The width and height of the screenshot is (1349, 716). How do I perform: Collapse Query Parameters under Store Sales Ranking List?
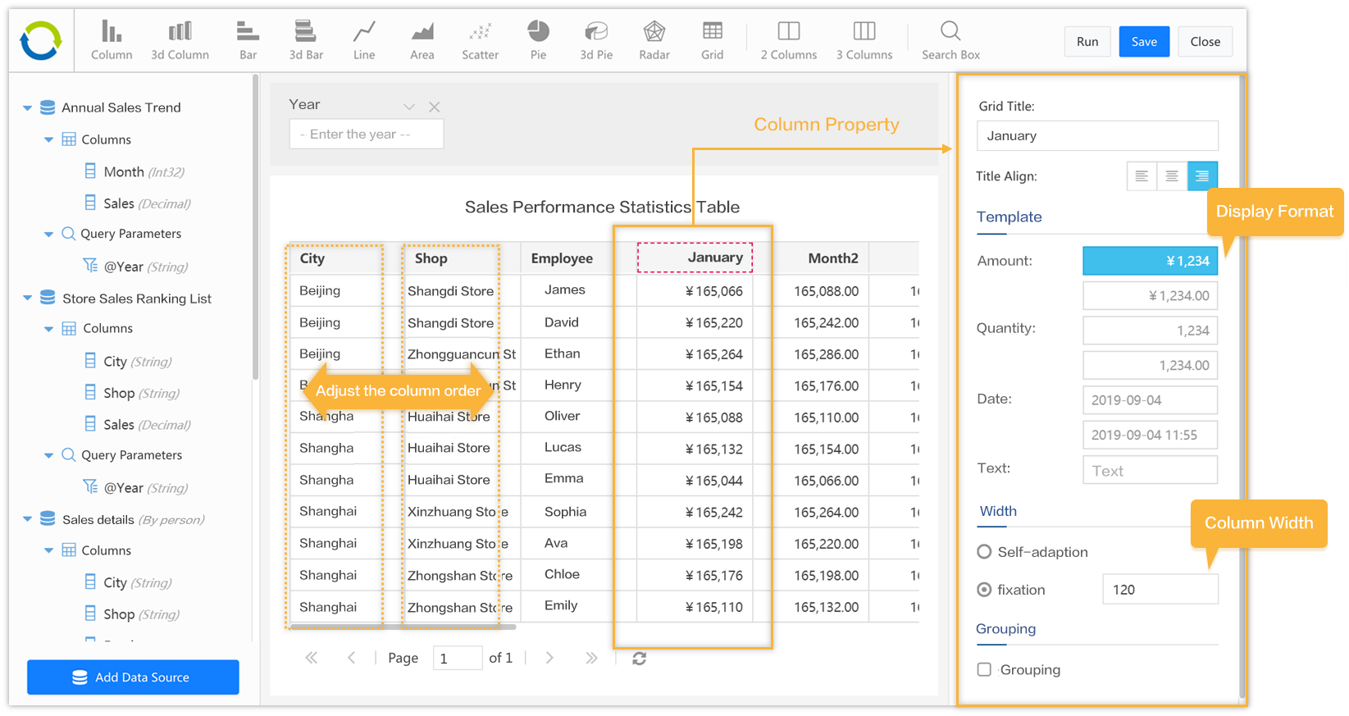[48, 455]
